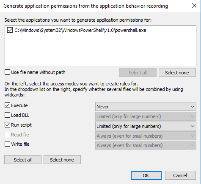Image resolution: width=201 pixels, height=184 pixels.
Task: Click the disabled Read file checkbox
Action: coord(7,134)
